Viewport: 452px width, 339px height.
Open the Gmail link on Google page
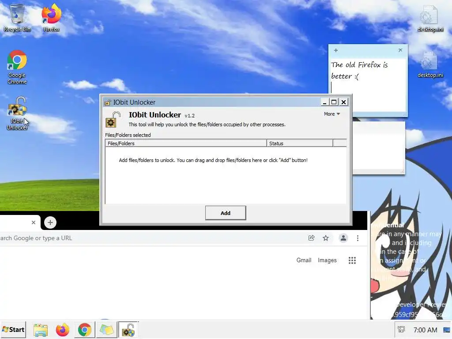coord(304,260)
